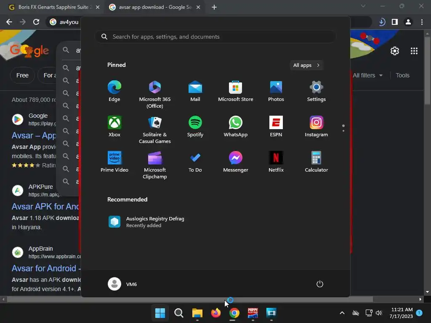Open the volume control in the system tray
Screen dimensions: 431x323
click(x=379, y=313)
